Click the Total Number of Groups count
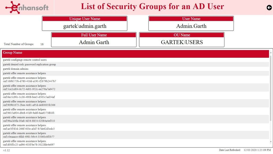Image resolution: width=273 pixels, height=154 pixels. coord(42,44)
